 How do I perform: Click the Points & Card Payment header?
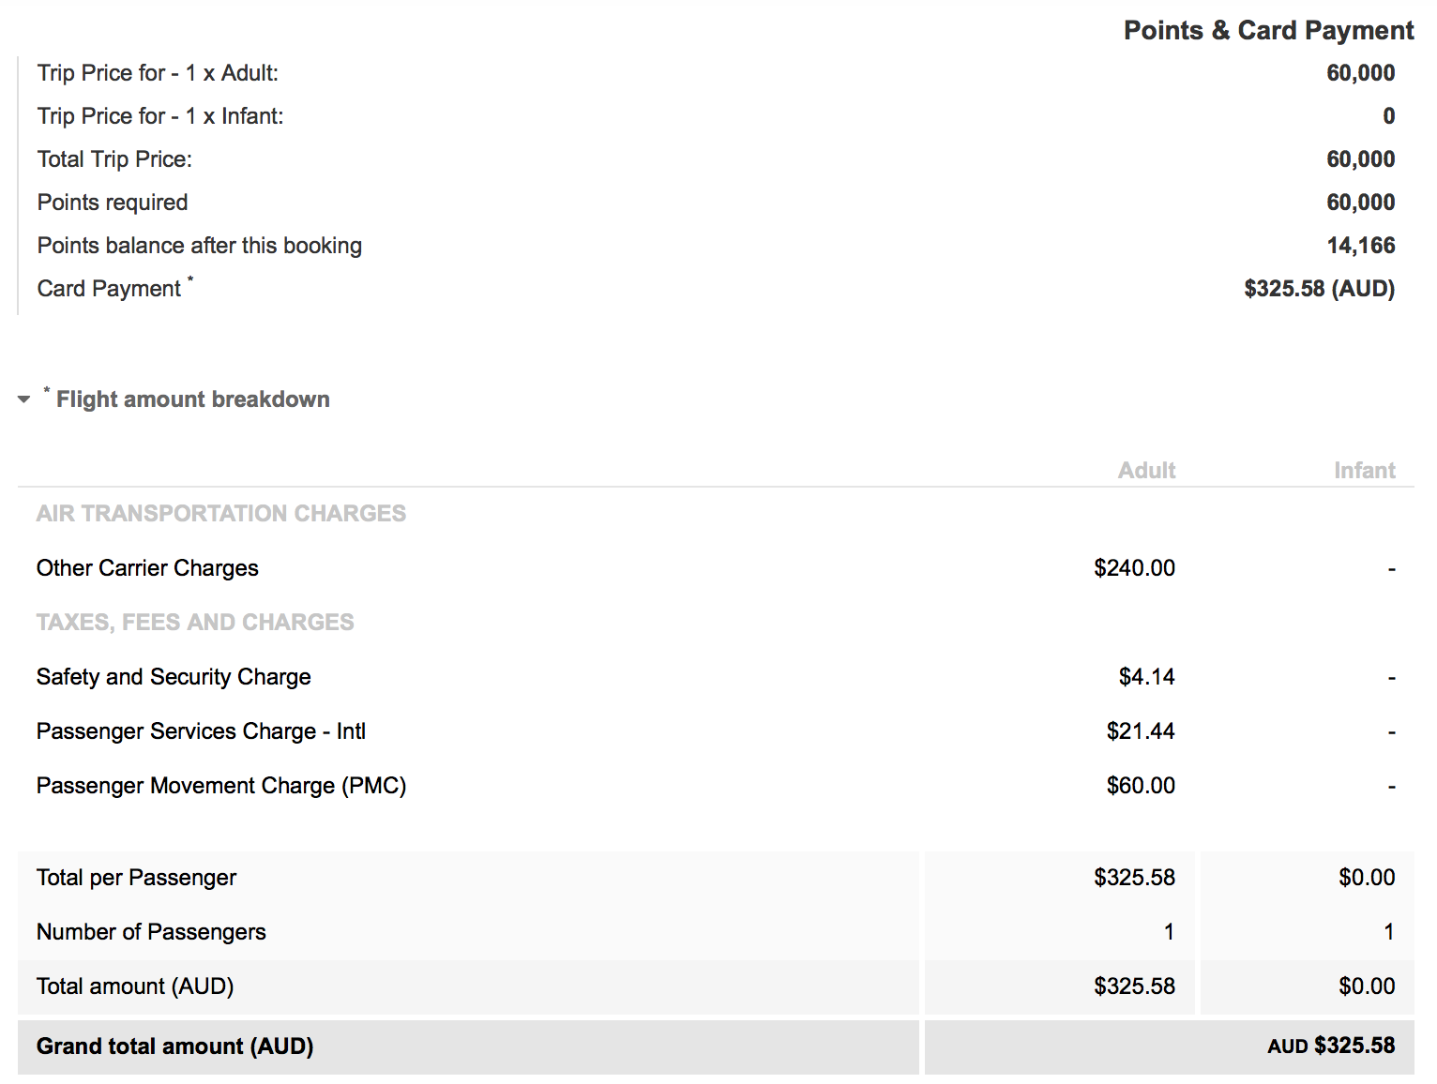[1268, 31]
